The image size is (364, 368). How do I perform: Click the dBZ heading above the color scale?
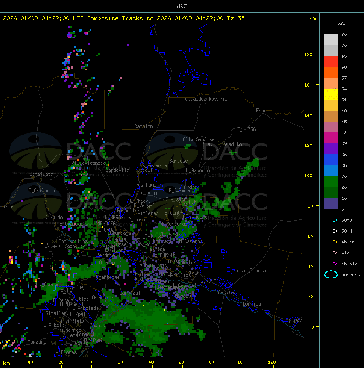pos(341,24)
